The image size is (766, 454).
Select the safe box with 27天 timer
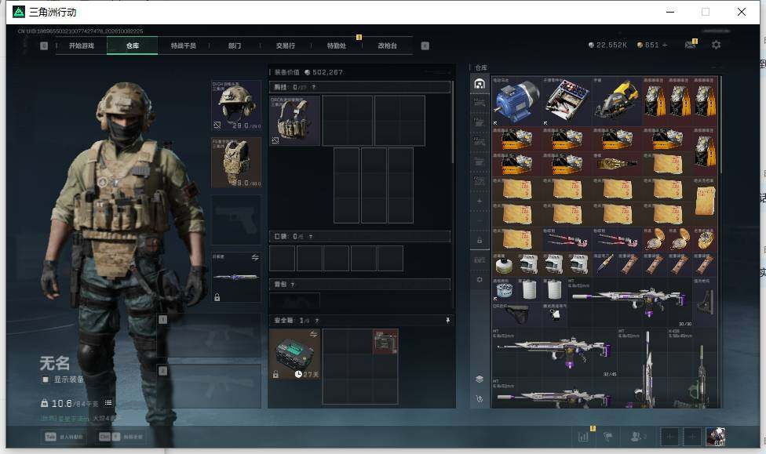tap(294, 354)
